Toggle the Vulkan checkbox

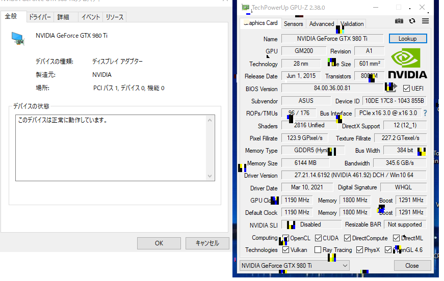[285, 250]
